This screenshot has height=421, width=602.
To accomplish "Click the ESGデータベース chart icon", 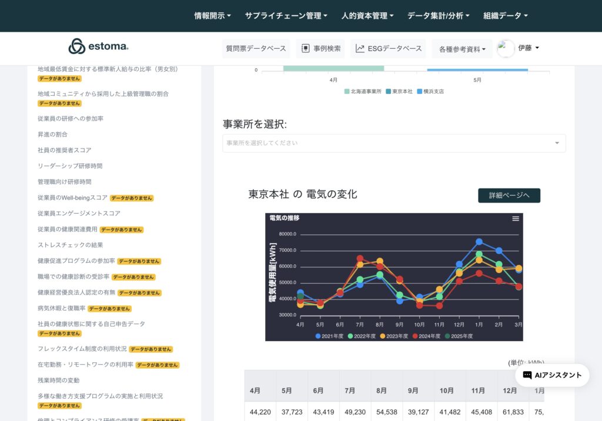I will (x=360, y=49).
